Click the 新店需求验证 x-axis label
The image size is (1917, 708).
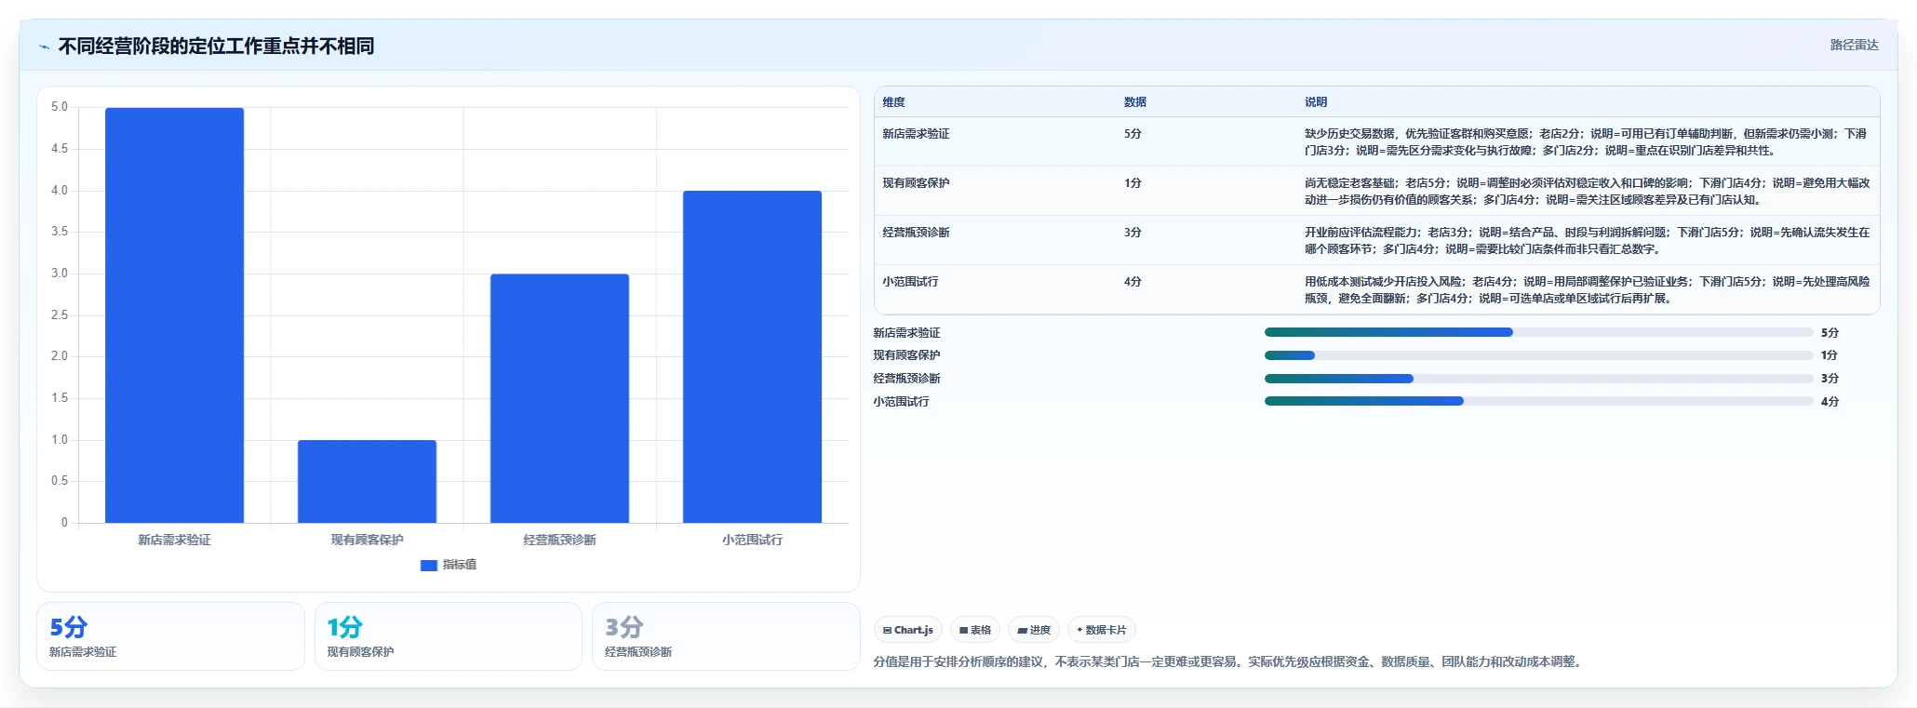click(x=174, y=540)
